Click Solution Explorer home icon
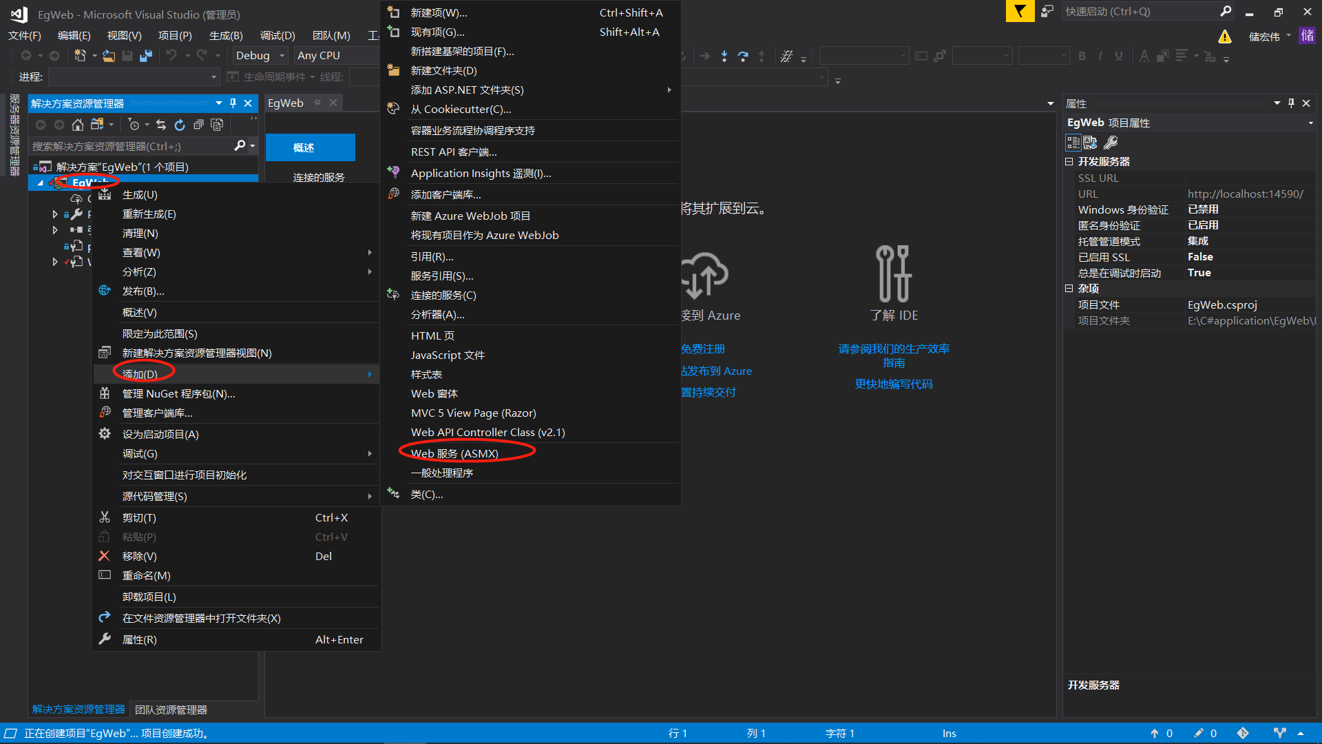This screenshot has height=744, width=1322. coord(78,125)
